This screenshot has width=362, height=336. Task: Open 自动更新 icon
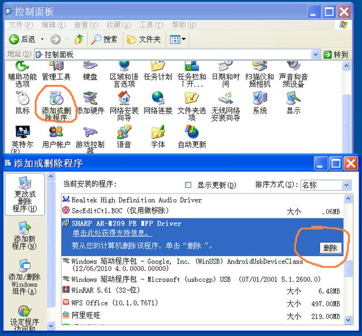[192, 137]
